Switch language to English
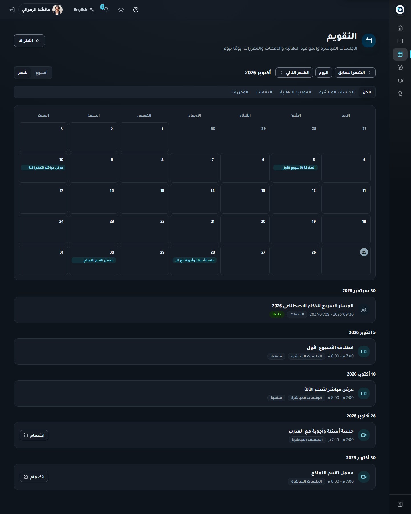This screenshot has height=514, width=411. [x=84, y=10]
